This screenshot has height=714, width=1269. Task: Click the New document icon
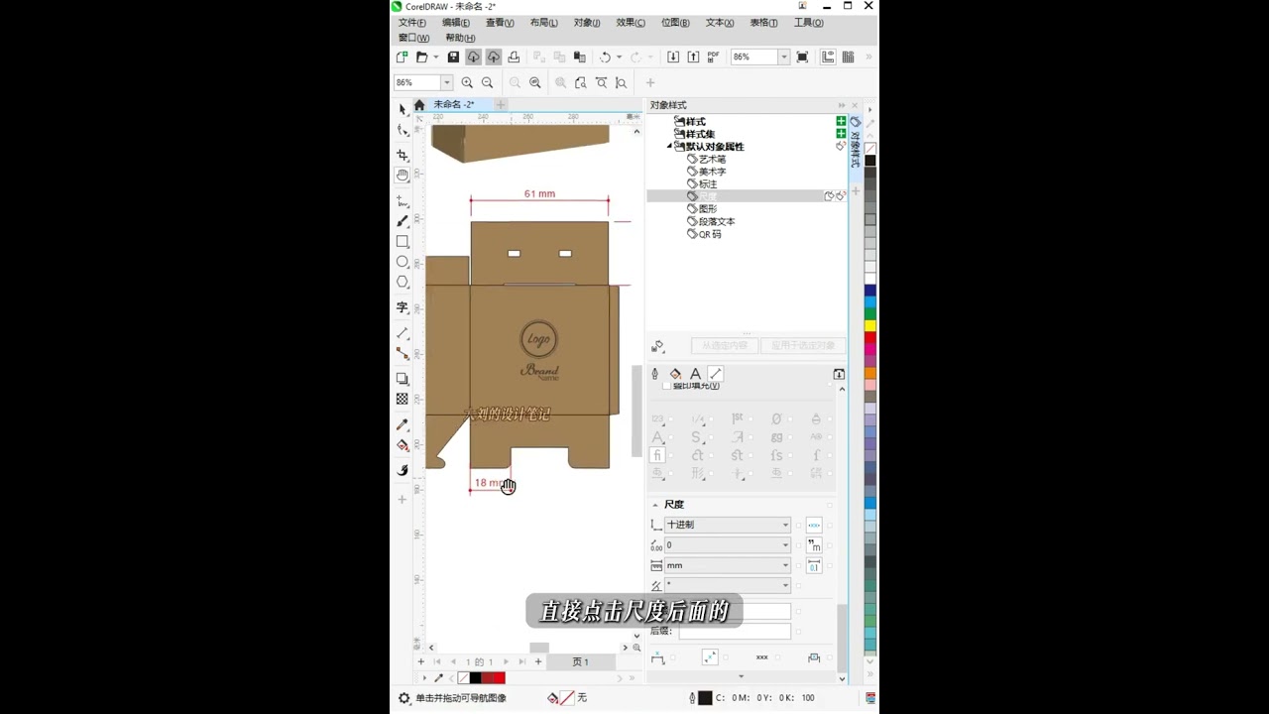402,58
